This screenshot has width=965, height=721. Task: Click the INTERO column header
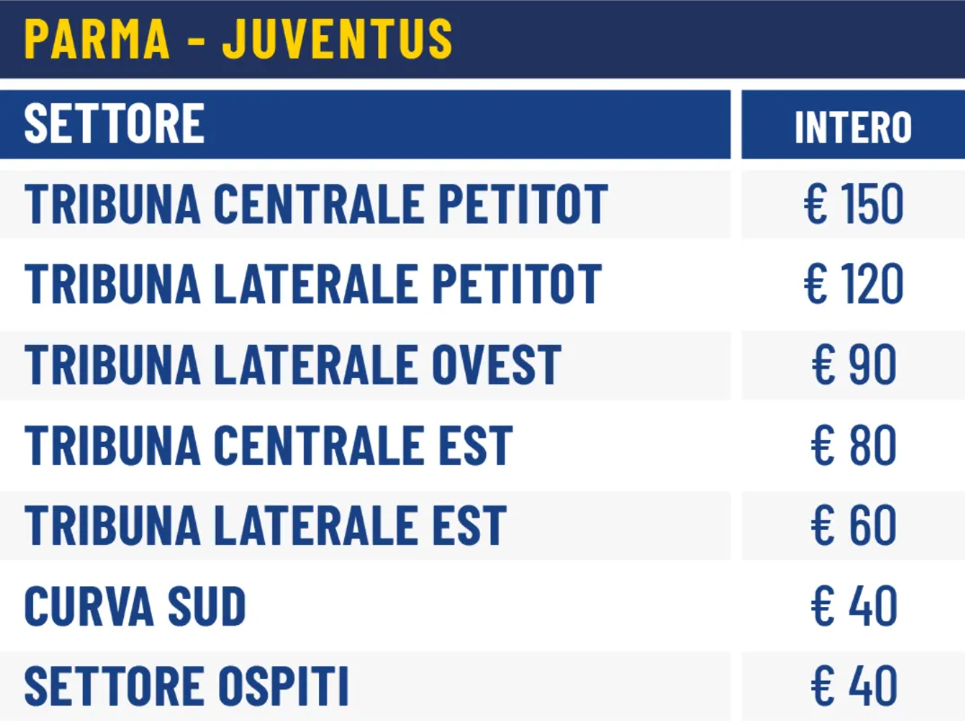point(853,127)
